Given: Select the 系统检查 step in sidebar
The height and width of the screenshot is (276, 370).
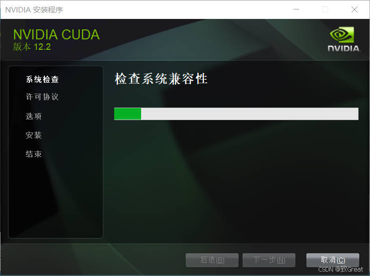Looking at the screenshot, I should coord(42,79).
